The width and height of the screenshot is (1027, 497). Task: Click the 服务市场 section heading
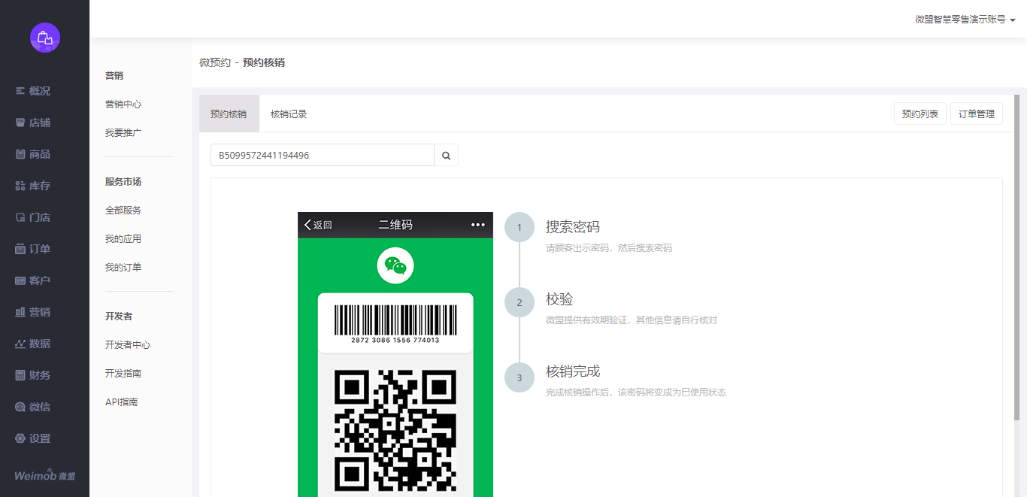tap(123, 182)
